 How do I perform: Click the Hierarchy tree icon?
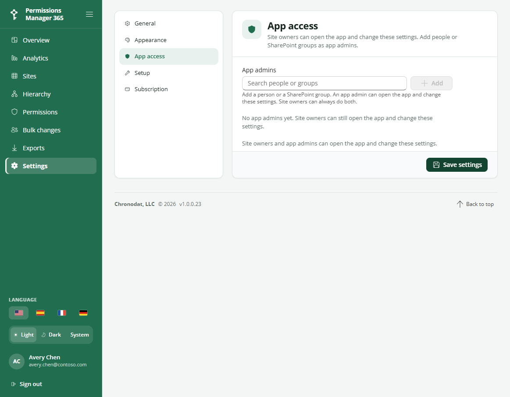click(14, 94)
